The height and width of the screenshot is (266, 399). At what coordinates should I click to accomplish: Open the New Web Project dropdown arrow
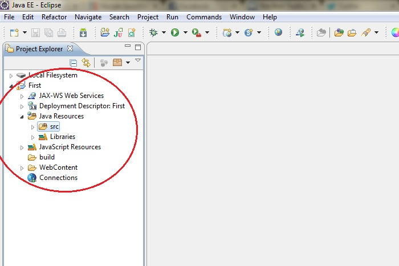click(x=237, y=32)
